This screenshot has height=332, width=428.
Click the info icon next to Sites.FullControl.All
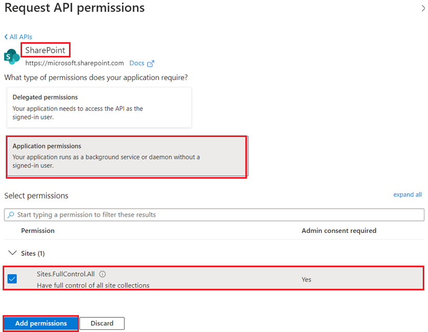tap(103, 274)
